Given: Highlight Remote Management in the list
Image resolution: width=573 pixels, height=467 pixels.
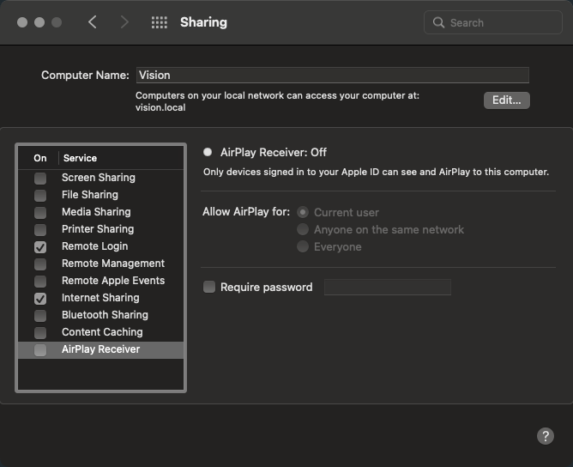Looking at the screenshot, I should [x=112, y=264].
